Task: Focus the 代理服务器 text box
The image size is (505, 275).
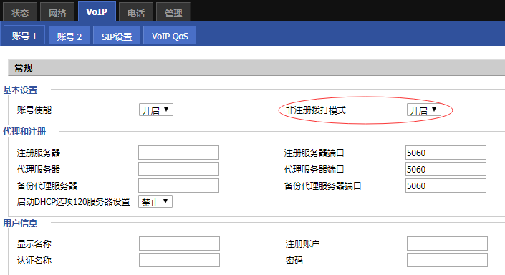Action: point(179,169)
